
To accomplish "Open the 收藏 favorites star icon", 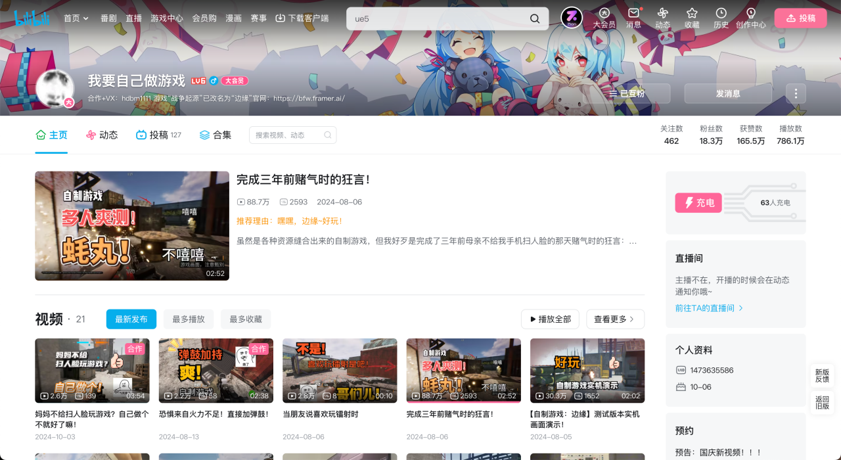I will pos(692,13).
